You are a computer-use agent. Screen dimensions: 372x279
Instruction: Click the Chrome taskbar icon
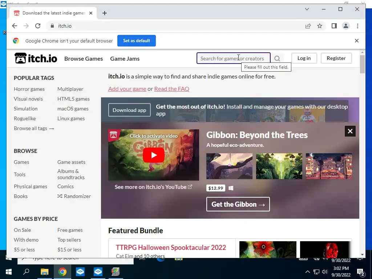[x=62, y=272]
